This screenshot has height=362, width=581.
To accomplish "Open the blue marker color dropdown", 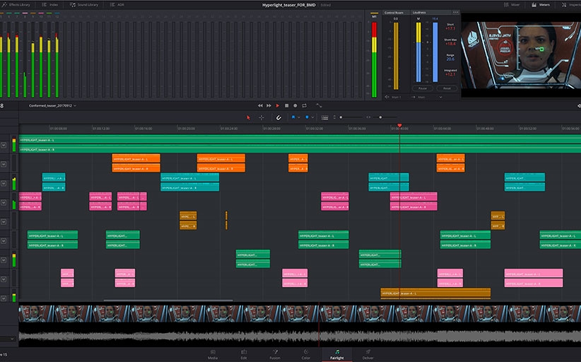I will 312,117.
